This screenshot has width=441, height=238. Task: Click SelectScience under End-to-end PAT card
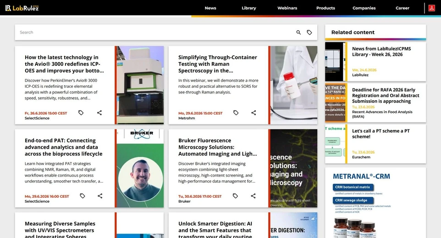(x=37, y=201)
